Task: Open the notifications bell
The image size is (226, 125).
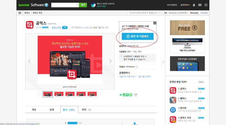Action: click(x=194, y=5)
